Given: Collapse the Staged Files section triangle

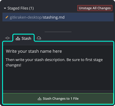Looking at the screenshot, I should pyautogui.click(x=5, y=8).
